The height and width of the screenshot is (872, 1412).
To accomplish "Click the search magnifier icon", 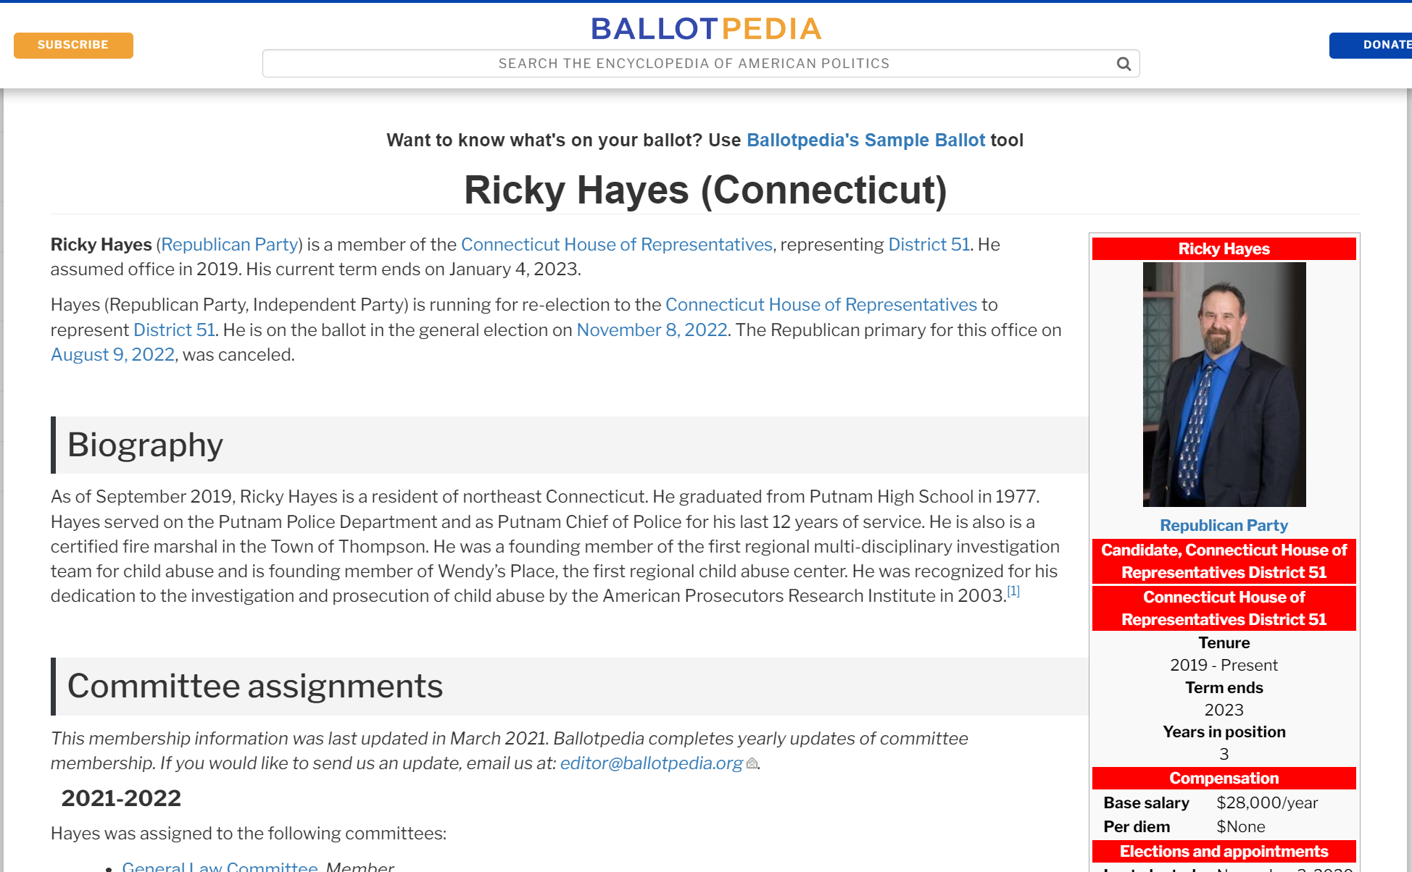I will 1124,64.
